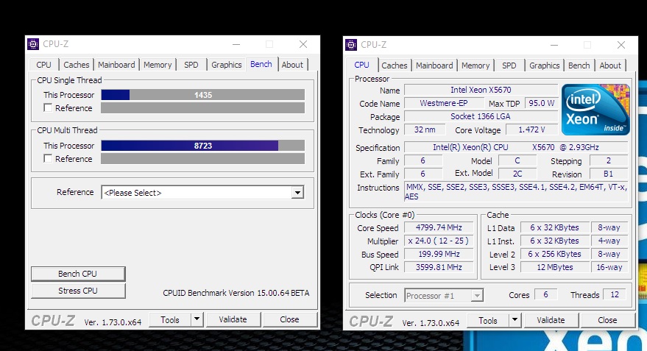Close the Bench window with X
Viewport: 647px width, 351px height.
pyautogui.click(x=303, y=44)
